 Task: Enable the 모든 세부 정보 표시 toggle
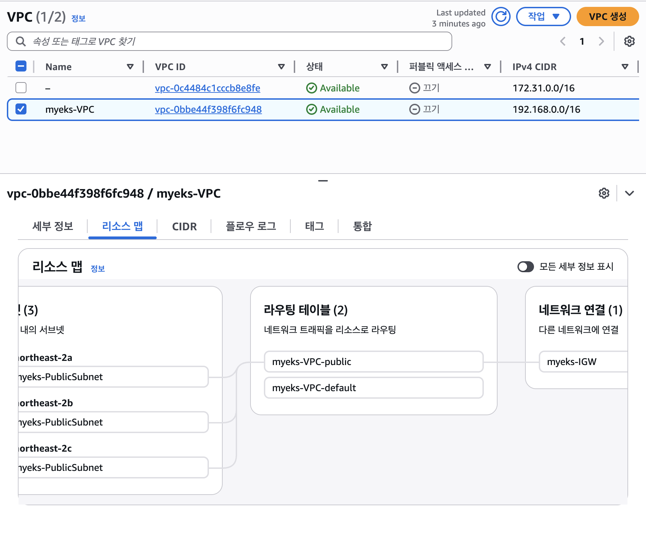[525, 267]
